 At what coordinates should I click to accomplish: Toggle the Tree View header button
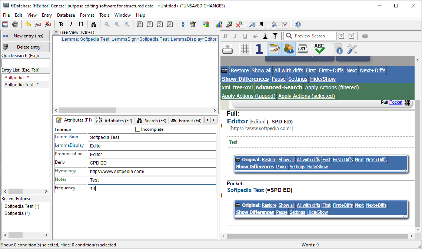[x=56, y=33]
